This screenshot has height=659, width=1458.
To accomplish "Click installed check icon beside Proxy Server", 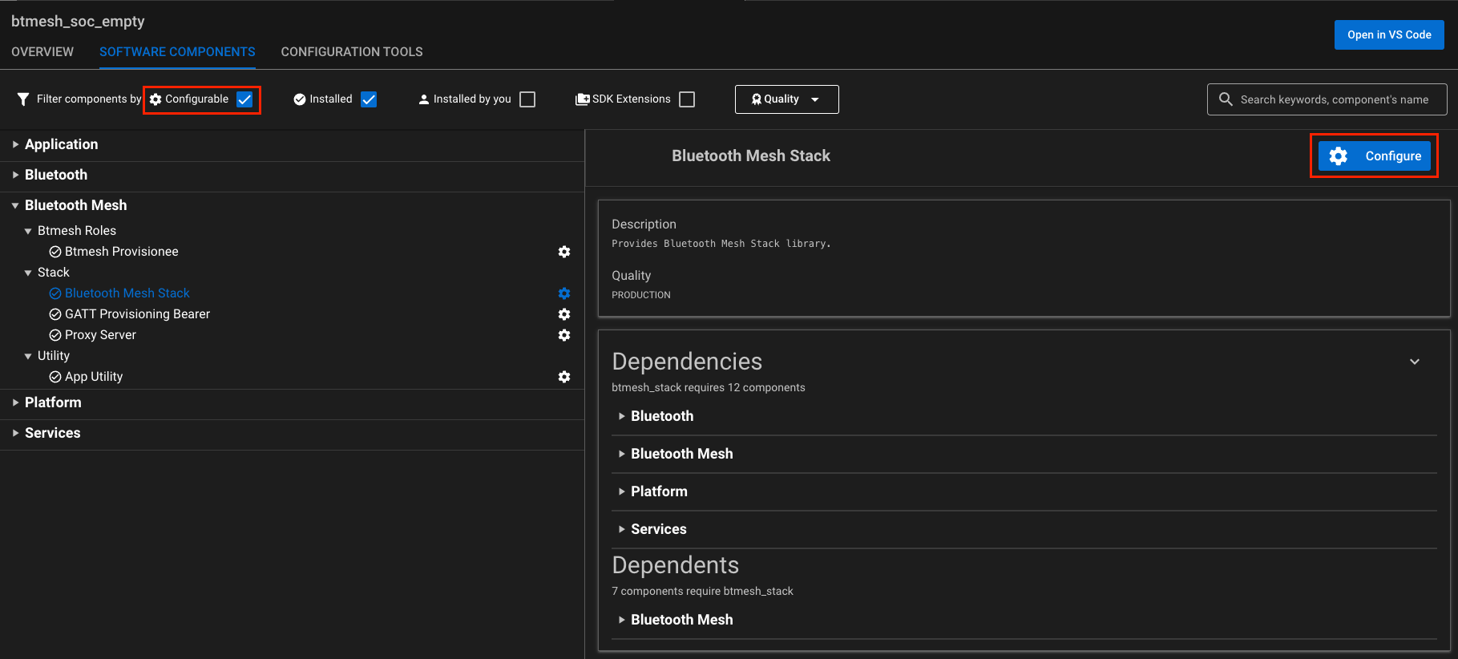I will click(55, 335).
